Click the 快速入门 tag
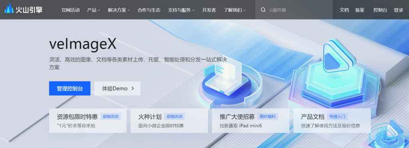The width and height of the screenshot is (409, 148). [338, 116]
